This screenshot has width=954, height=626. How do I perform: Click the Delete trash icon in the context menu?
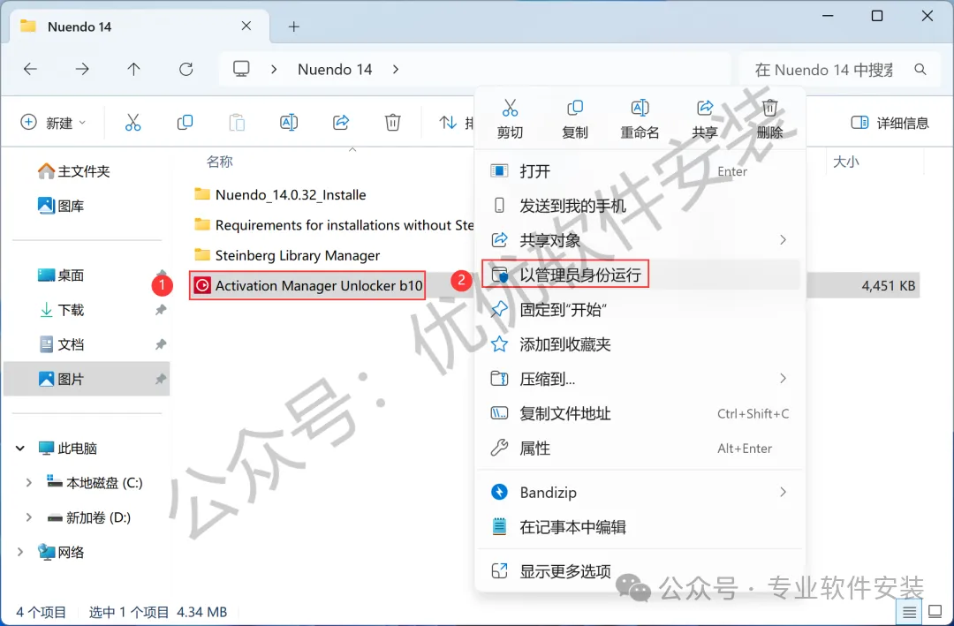click(x=769, y=109)
